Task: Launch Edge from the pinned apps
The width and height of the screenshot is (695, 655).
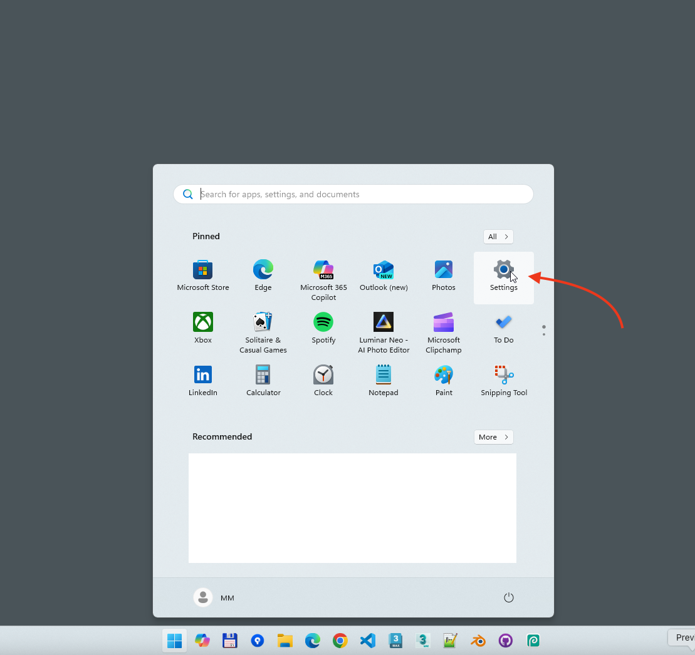Action: pyautogui.click(x=263, y=276)
